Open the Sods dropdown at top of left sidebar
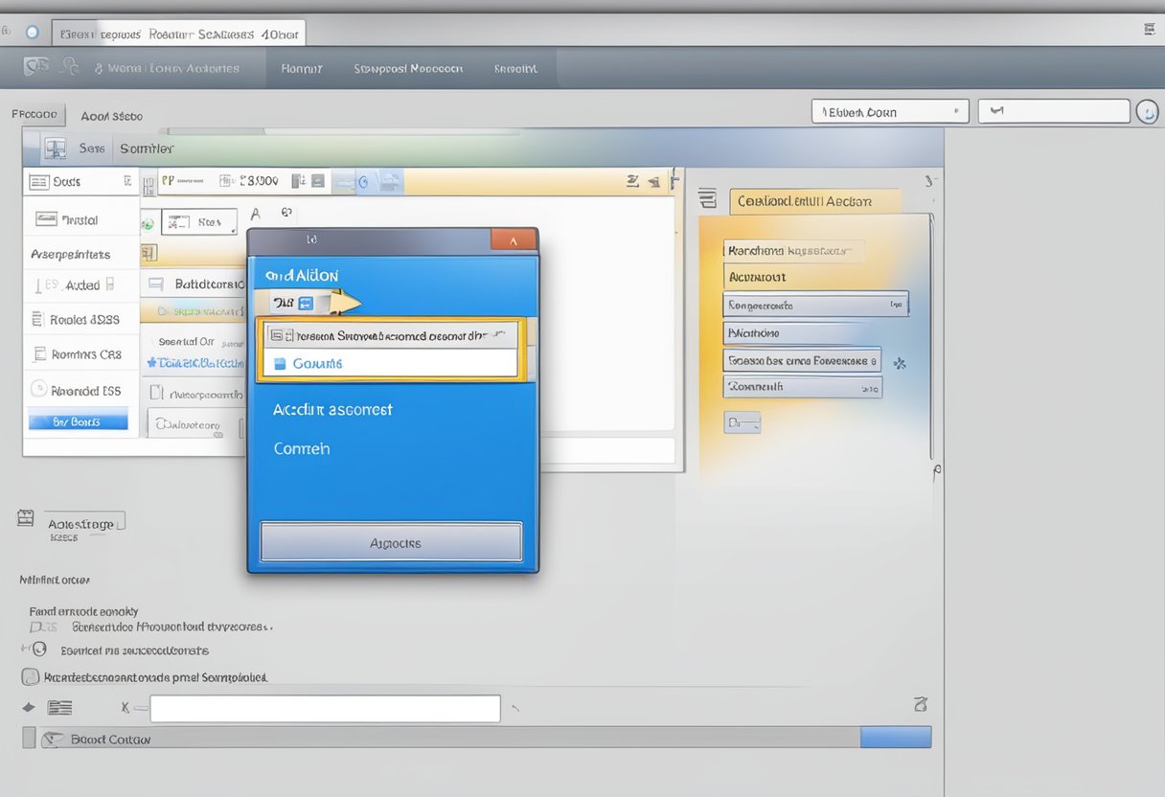1165x797 pixels. 80,181
